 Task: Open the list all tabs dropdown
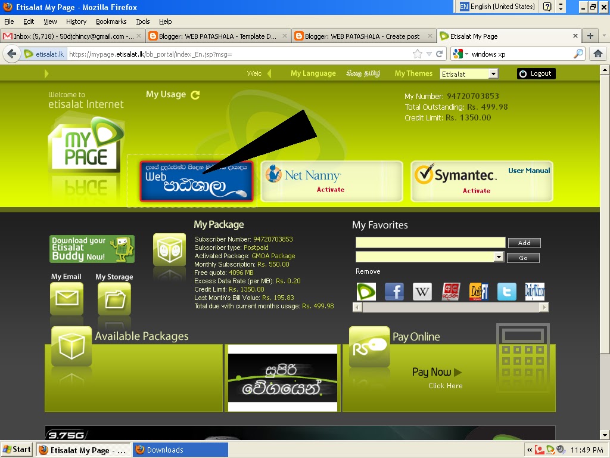click(x=604, y=35)
